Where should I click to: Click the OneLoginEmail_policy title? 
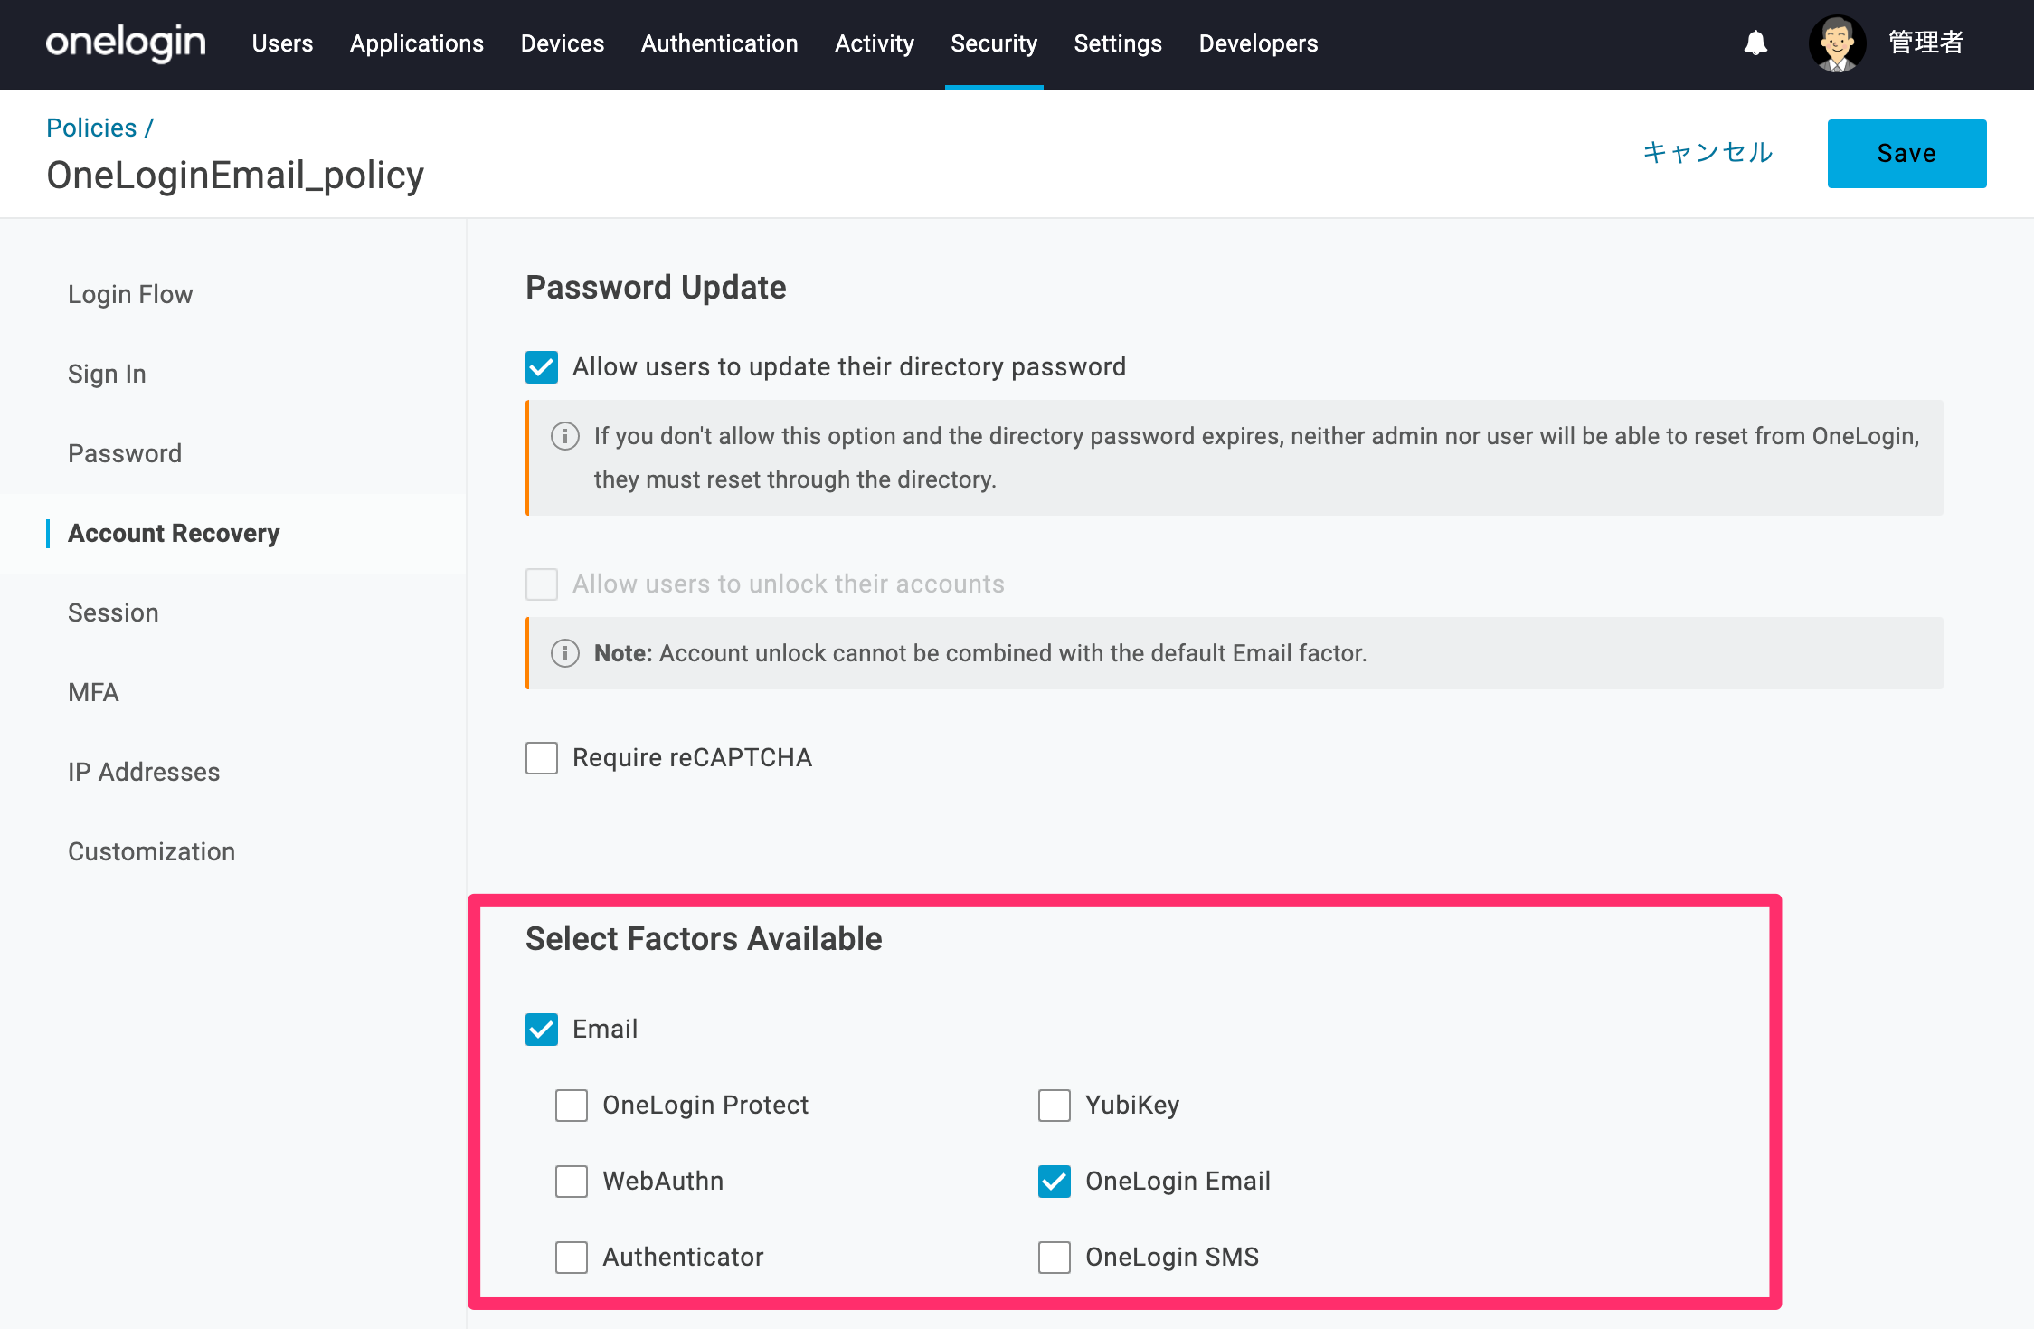(235, 176)
